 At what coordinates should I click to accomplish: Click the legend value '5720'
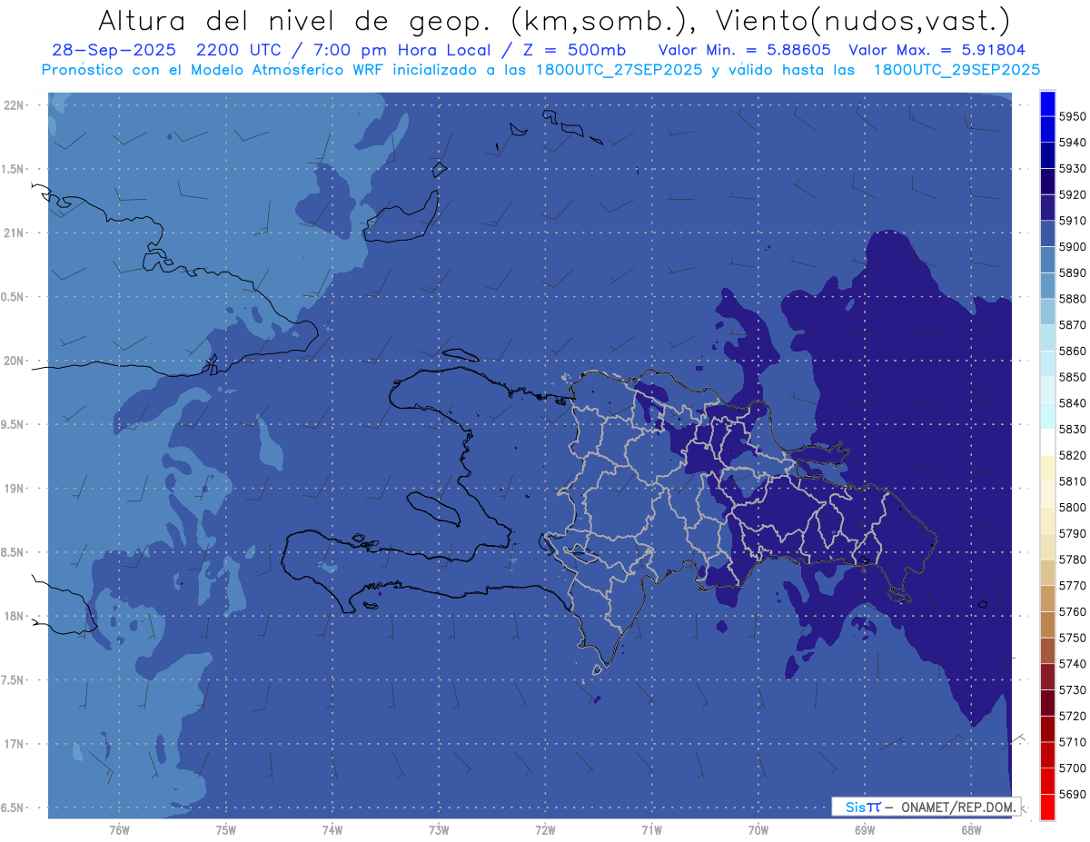click(1073, 716)
